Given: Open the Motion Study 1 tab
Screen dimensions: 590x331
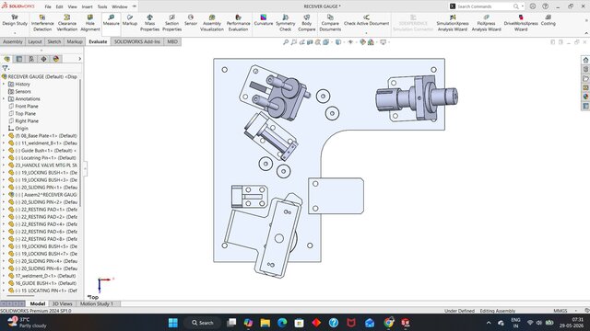Looking at the screenshot, I should pos(96,303).
